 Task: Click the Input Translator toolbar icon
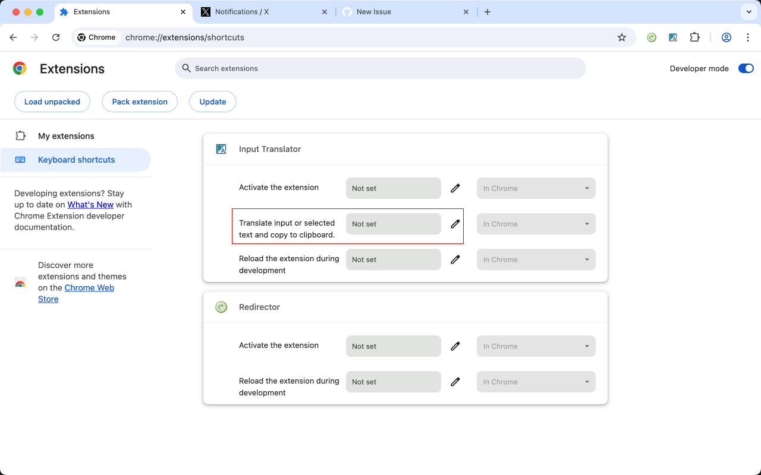coord(672,37)
